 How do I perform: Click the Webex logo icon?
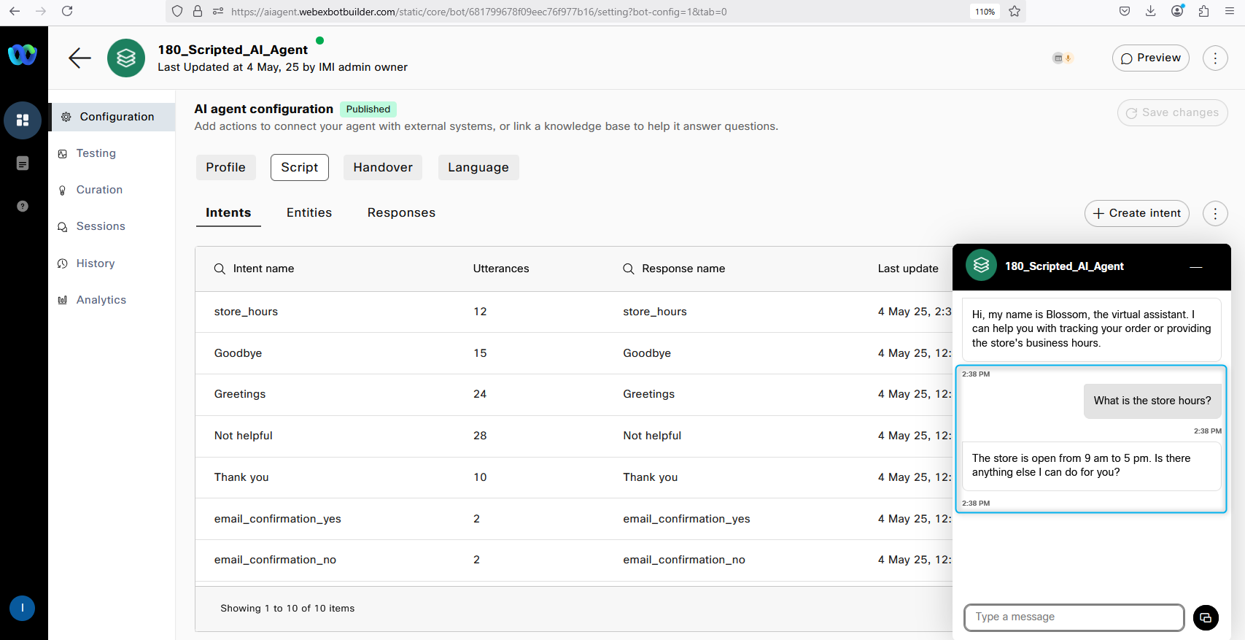click(x=23, y=55)
